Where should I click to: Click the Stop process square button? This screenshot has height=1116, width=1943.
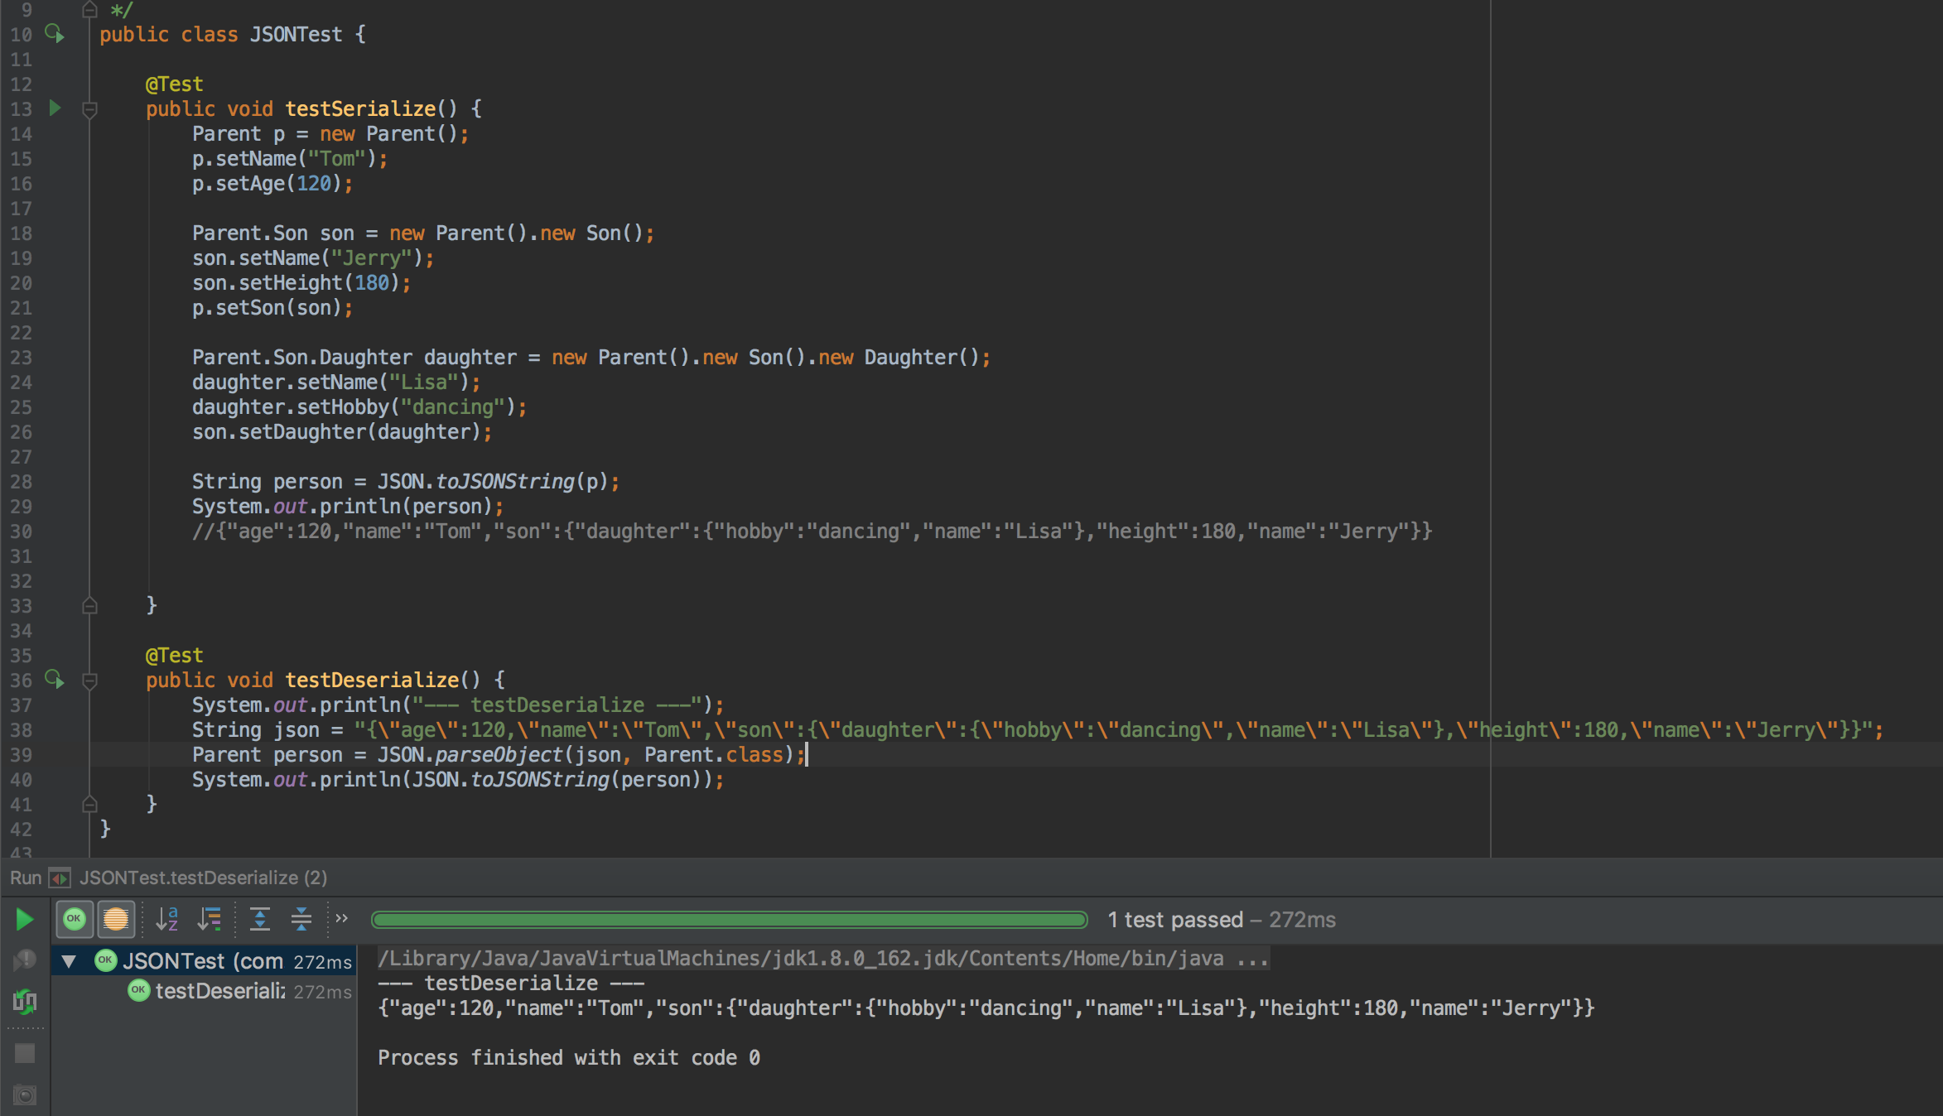(x=25, y=1053)
